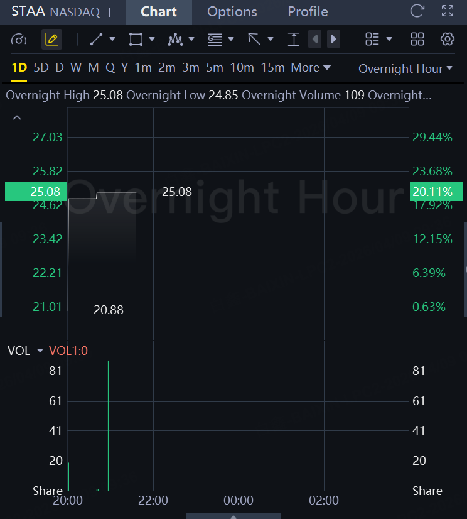467x519 pixels.
Task: Switch to the Profile tab
Action: (x=308, y=12)
